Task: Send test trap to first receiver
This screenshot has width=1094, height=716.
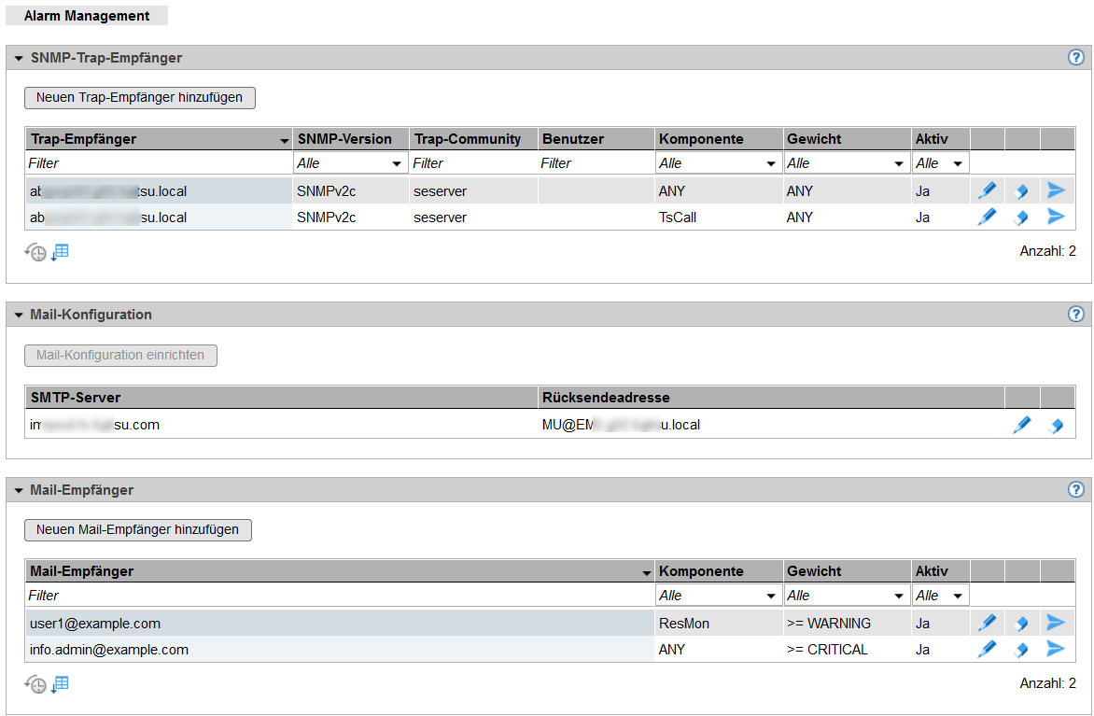Action: coord(1056,191)
